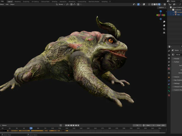
Task: Switch to the Shading workspace tab
Action: click(55, 2)
